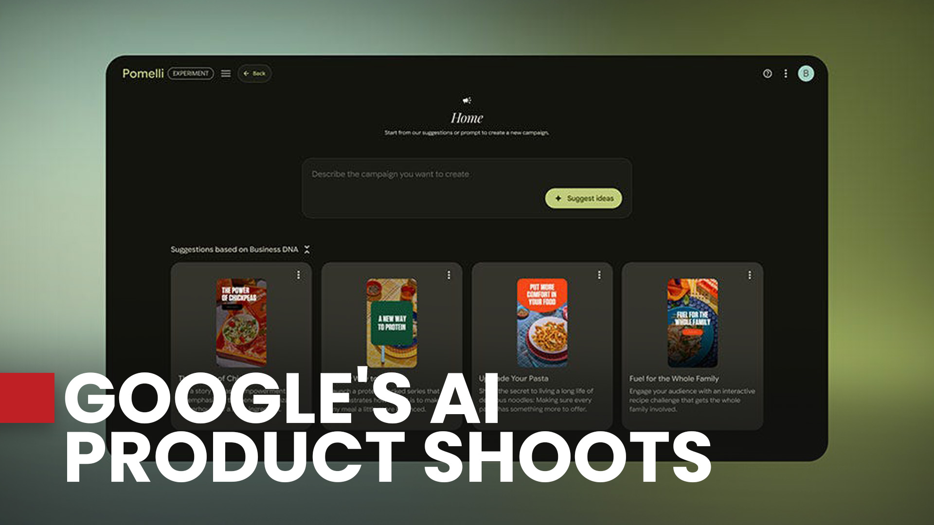This screenshot has height=525, width=934.
Task: Click the EXPERIMENT badge
Action: [191, 73]
